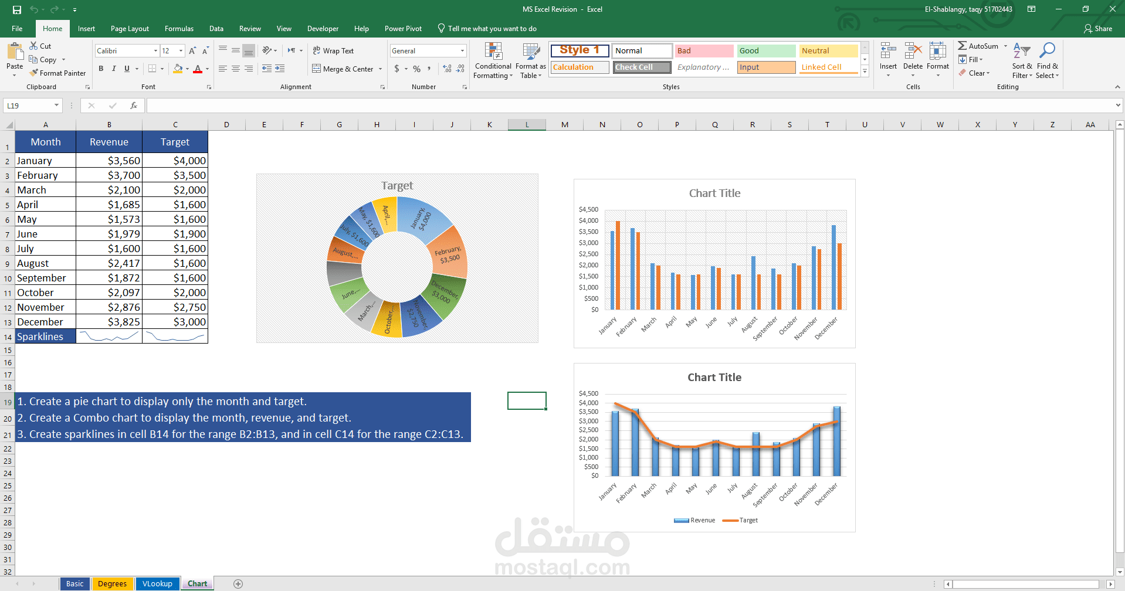Apply the Good cell style

pyautogui.click(x=766, y=51)
